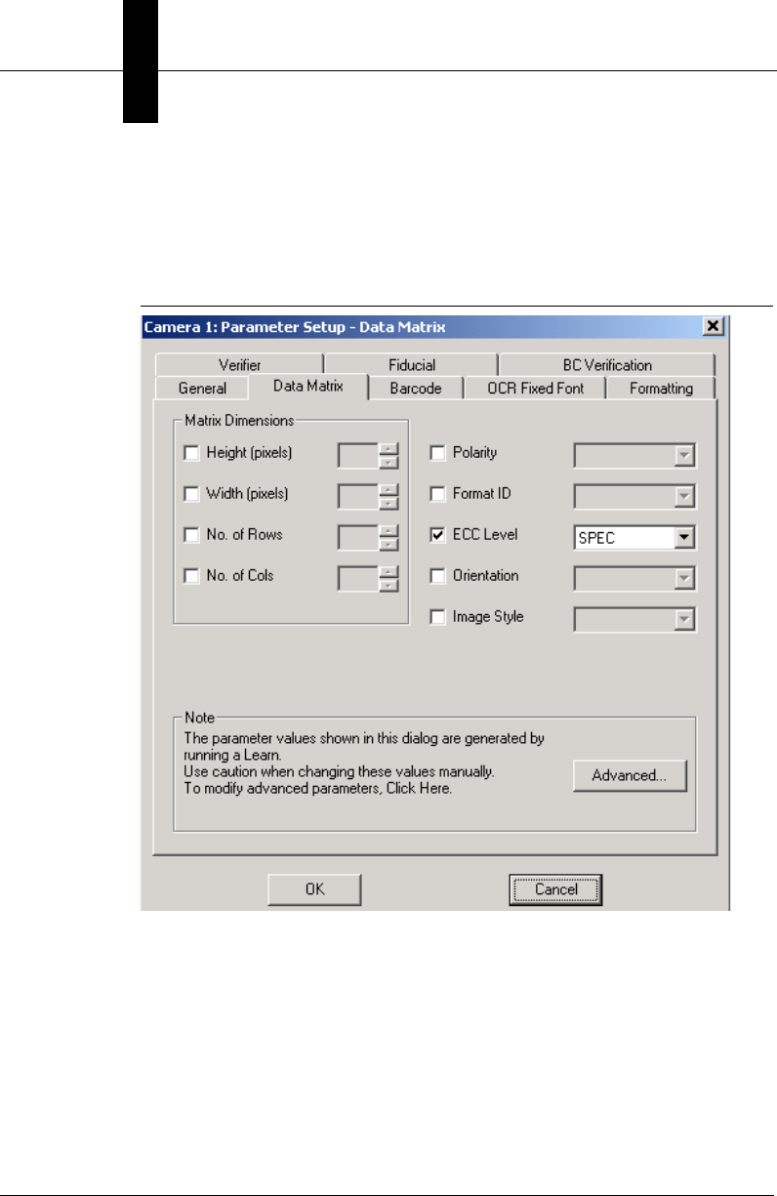Image resolution: width=777 pixels, height=1196 pixels.
Task: Toggle the Image Style checkbox
Action: pos(438,617)
